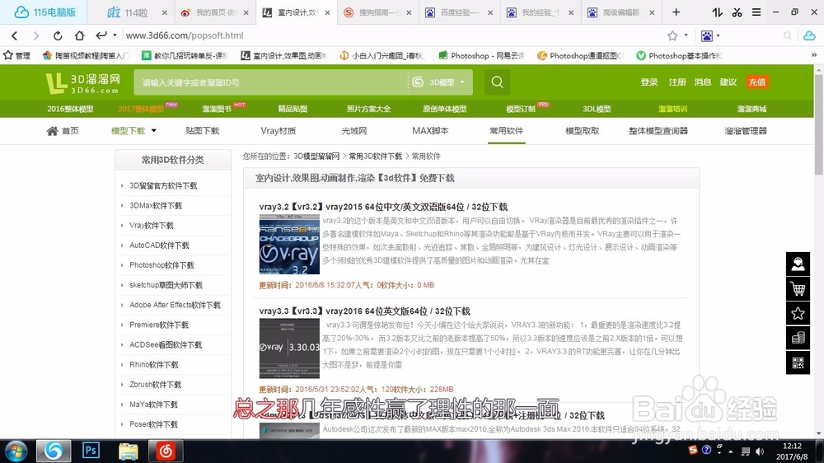Open a new tab with the plus icon
This screenshot has height=463, width=824.
click(x=676, y=12)
